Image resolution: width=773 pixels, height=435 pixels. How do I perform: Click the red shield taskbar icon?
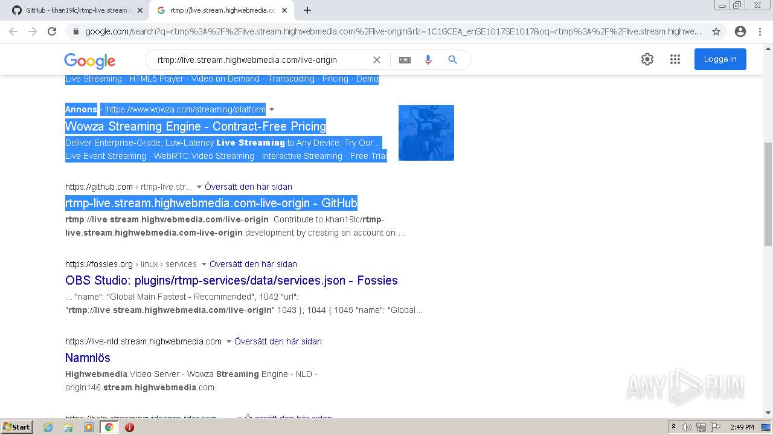coord(129,427)
